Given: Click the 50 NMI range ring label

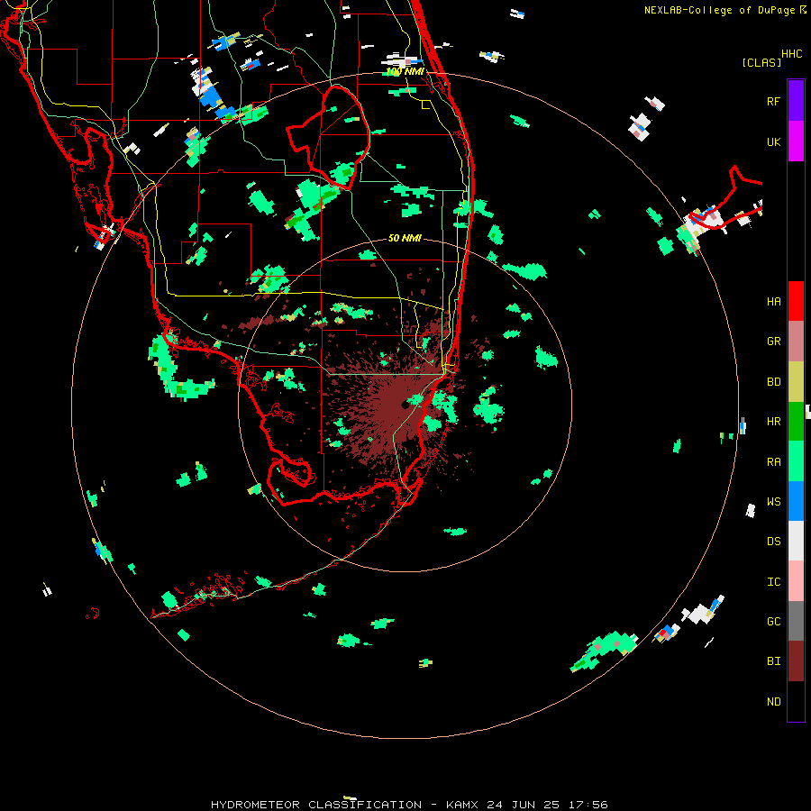Looking at the screenshot, I should coord(405,238).
